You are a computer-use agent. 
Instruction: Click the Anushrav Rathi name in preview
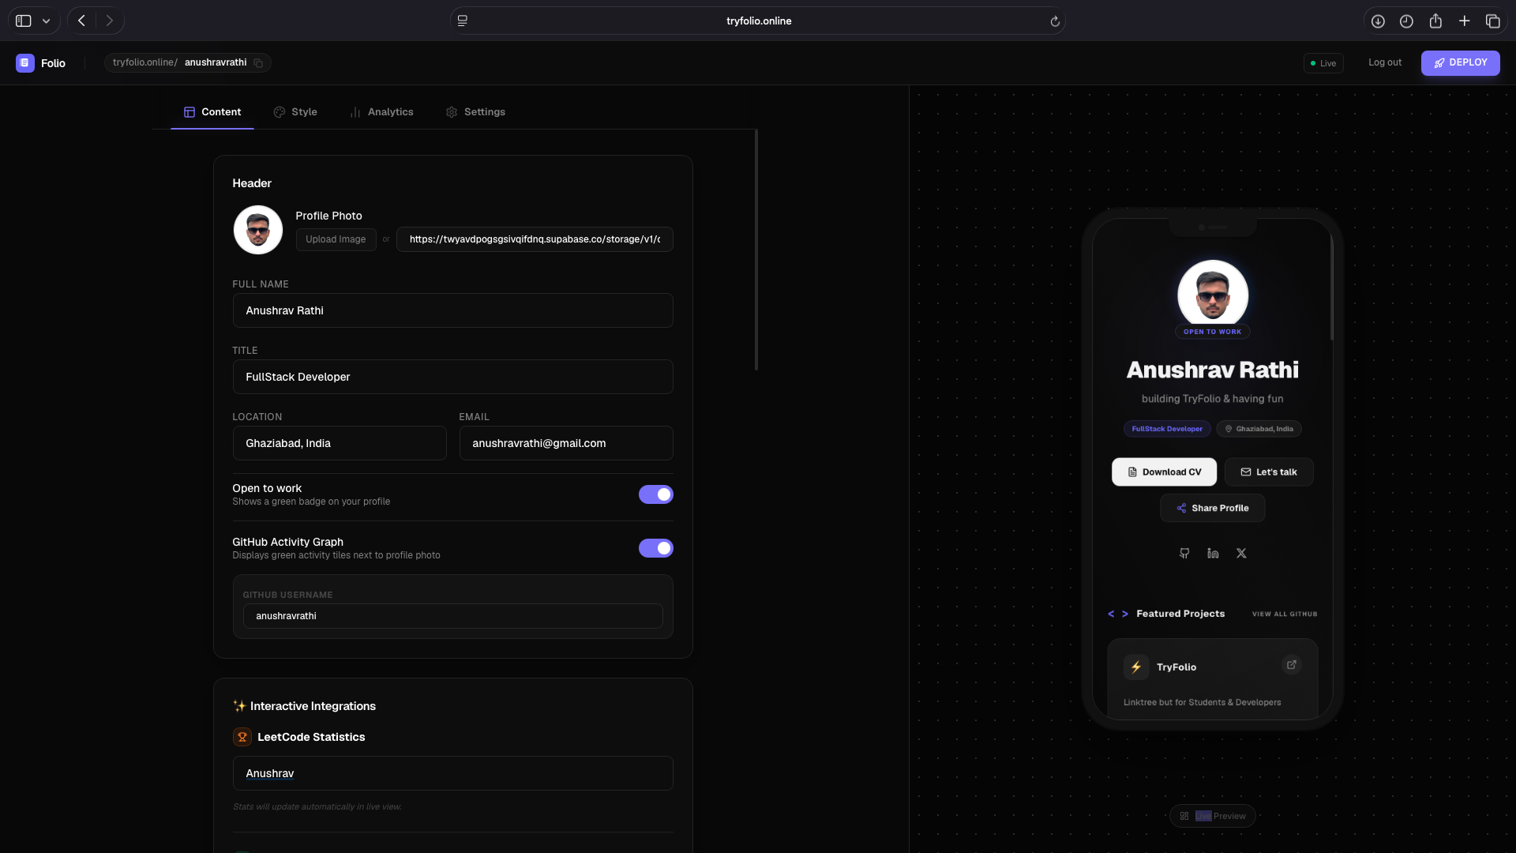point(1213,370)
